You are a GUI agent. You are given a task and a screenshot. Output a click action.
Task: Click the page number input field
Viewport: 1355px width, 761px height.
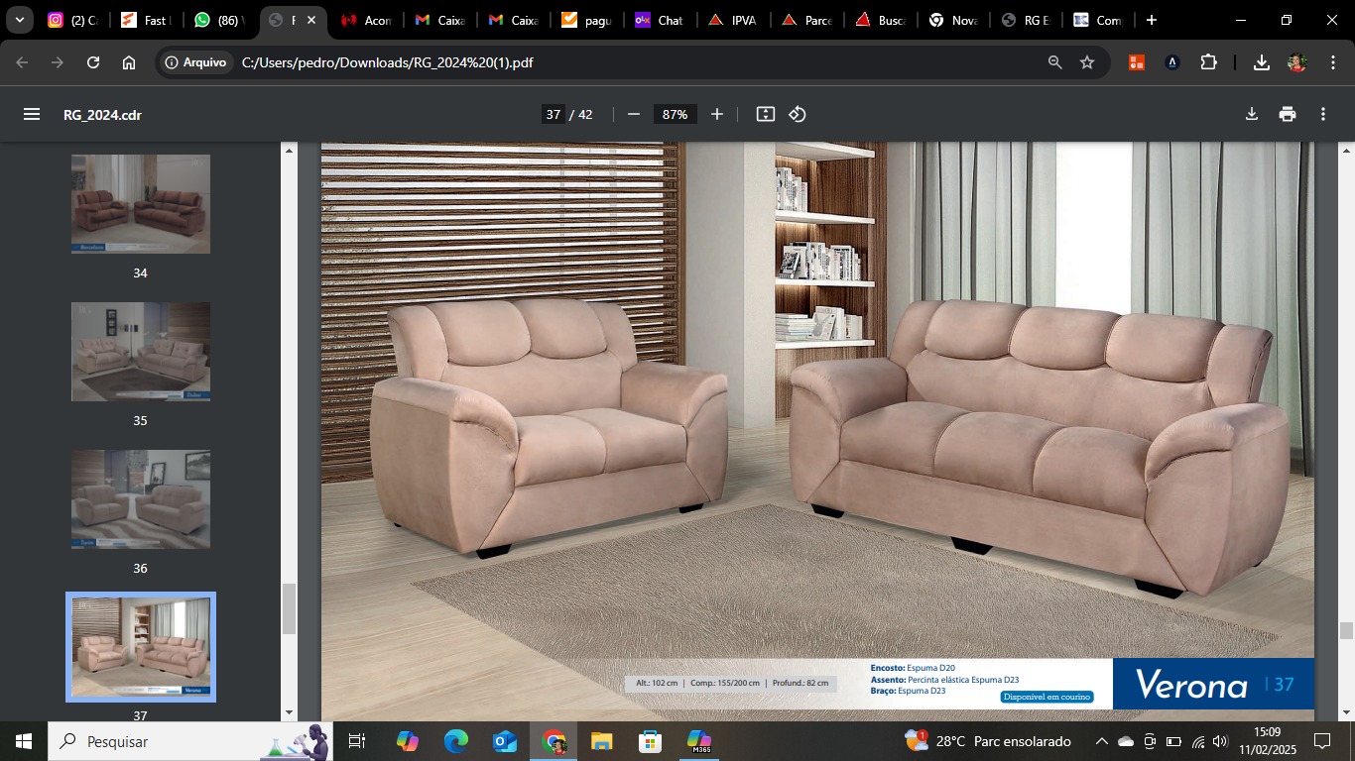[554, 114]
